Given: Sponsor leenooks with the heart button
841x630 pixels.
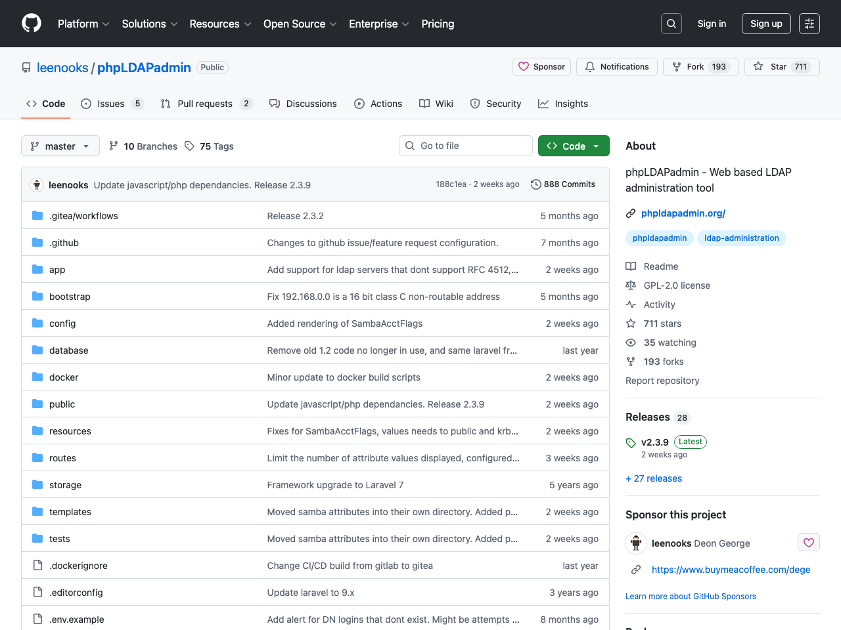Looking at the screenshot, I should (809, 542).
